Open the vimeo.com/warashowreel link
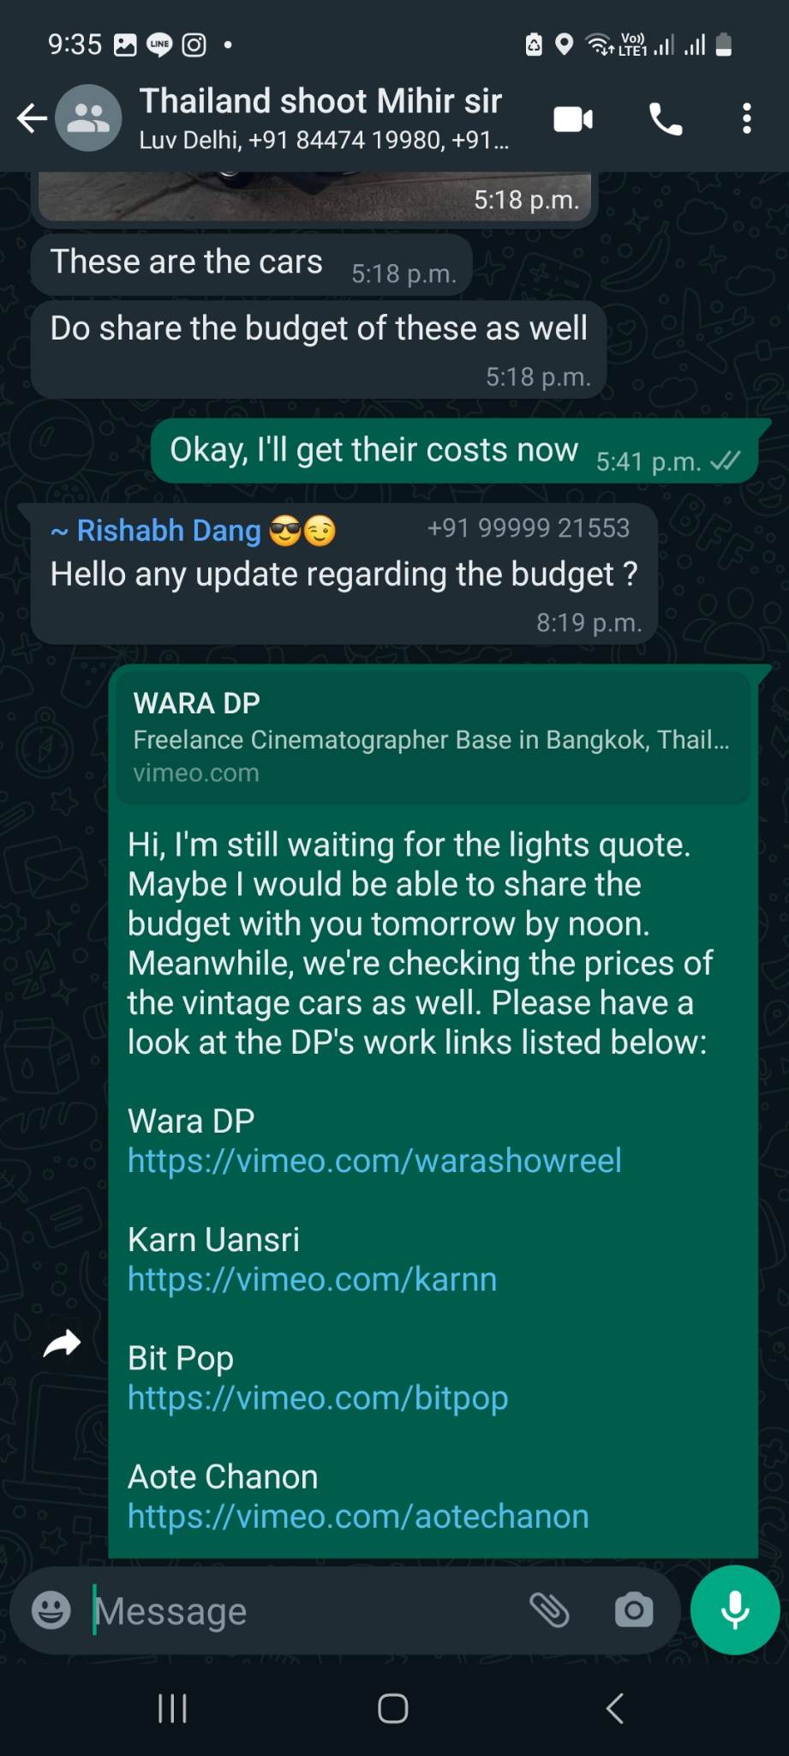The width and height of the screenshot is (789, 1756). [x=374, y=1160]
